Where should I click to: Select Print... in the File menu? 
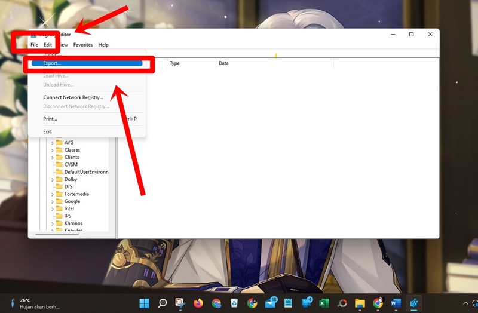[x=50, y=119]
